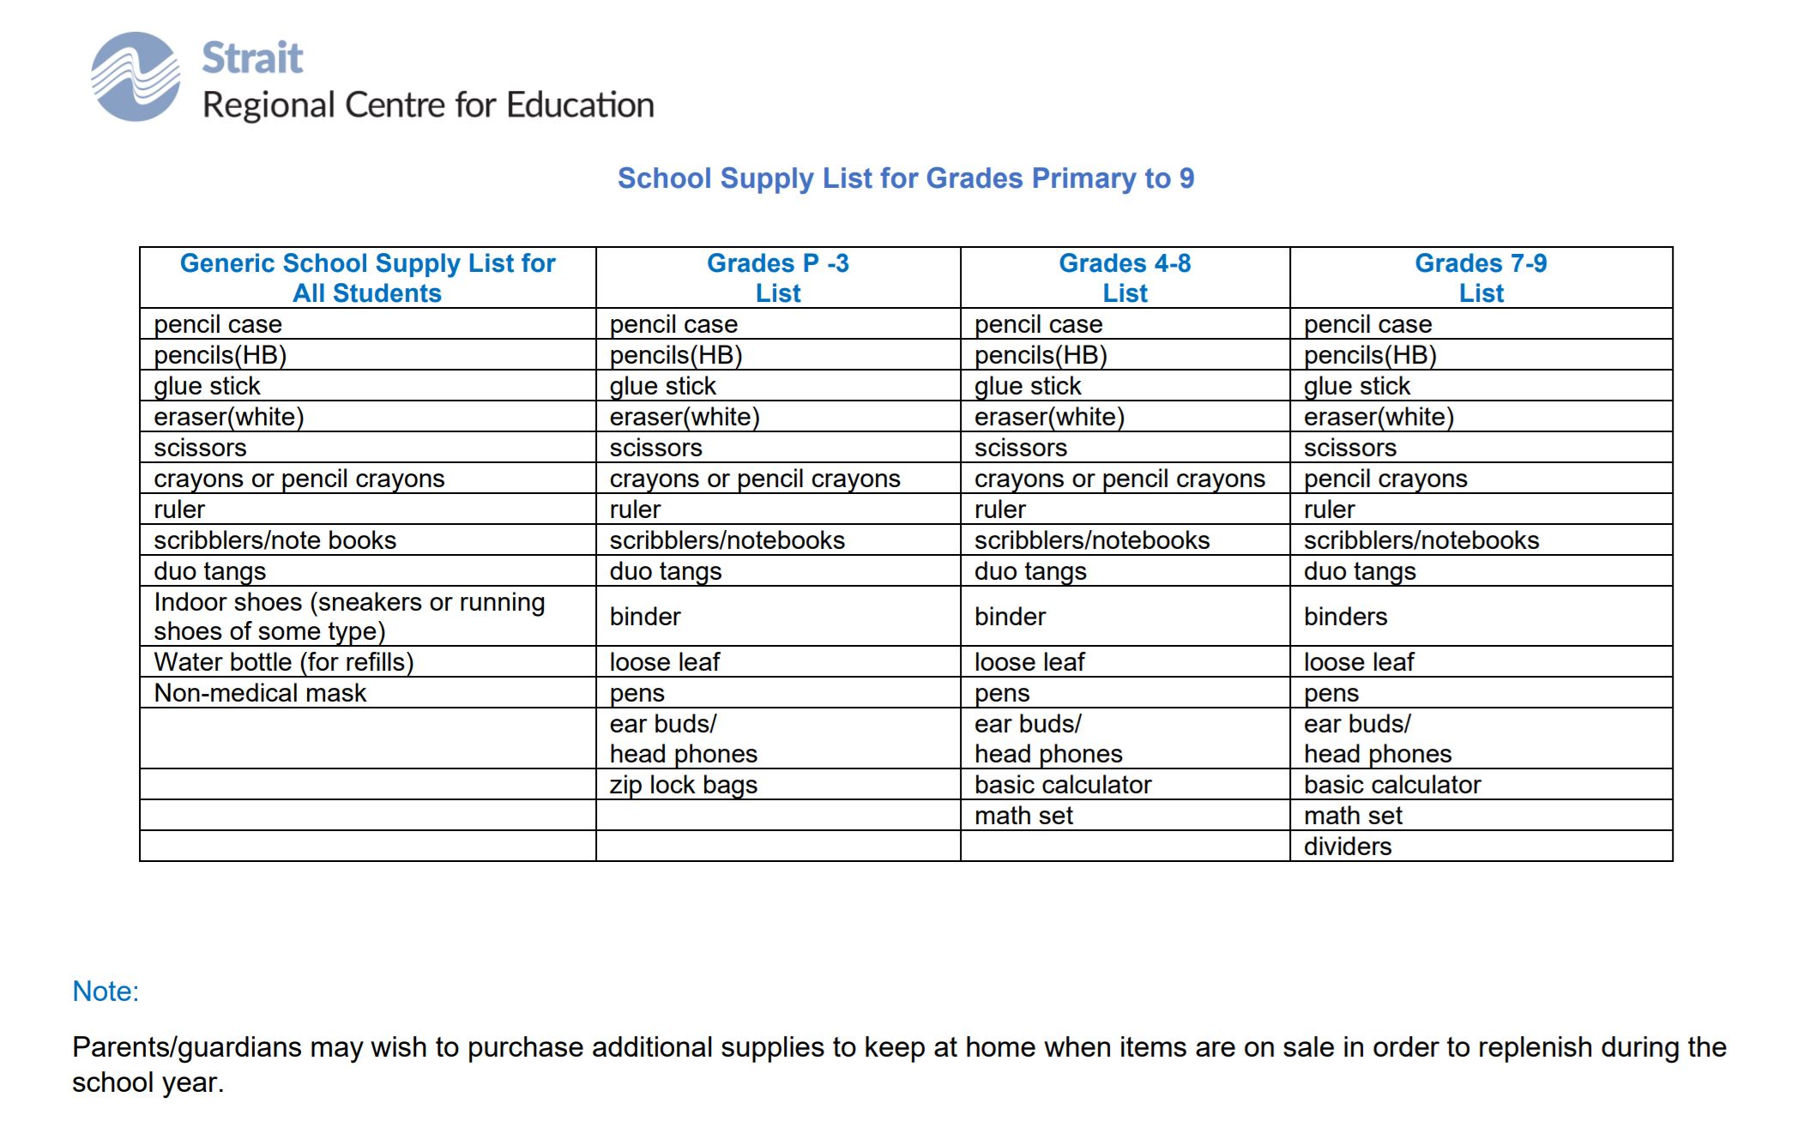This screenshot has height=1121, width=1798.
Task: Select the "zip lock bags" cell
Action: tap(684, 785)
